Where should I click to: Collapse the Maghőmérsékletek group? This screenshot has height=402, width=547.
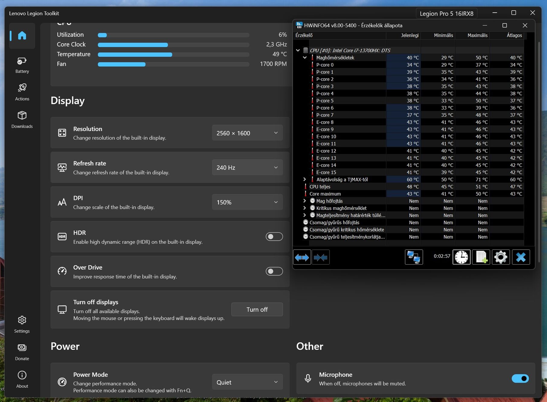[305, 57]
